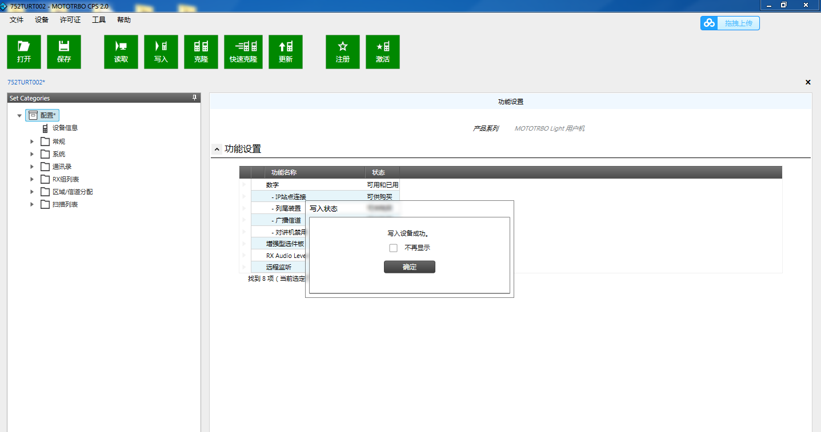Click the 拖拽上传 cloud upload button
The width and height of the screenshot is (821, 432).
[x=730, y=23]
